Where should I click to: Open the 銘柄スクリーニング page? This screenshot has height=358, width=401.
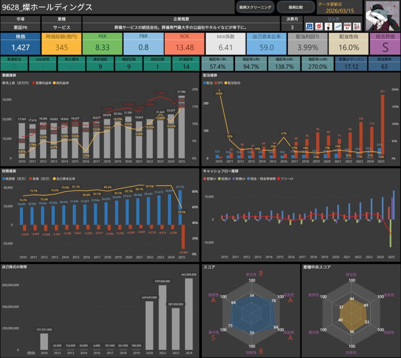(x=255, y=7)
